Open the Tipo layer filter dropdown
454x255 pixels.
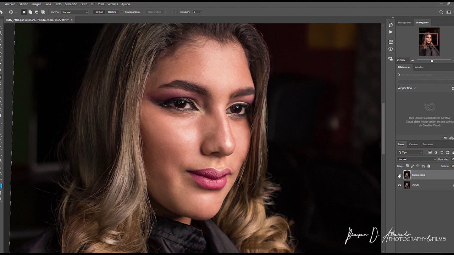point(410,152)
